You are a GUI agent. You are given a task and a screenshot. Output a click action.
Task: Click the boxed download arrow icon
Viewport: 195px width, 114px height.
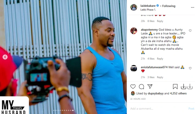pyautogui.click(x=183, y=87)
